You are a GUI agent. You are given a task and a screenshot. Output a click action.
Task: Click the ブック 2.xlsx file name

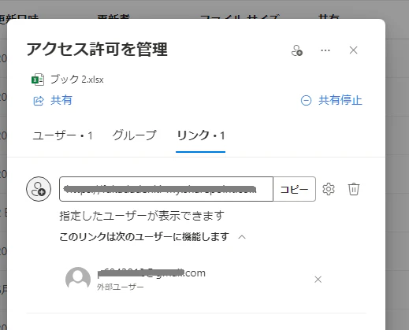tap(77, 80)
